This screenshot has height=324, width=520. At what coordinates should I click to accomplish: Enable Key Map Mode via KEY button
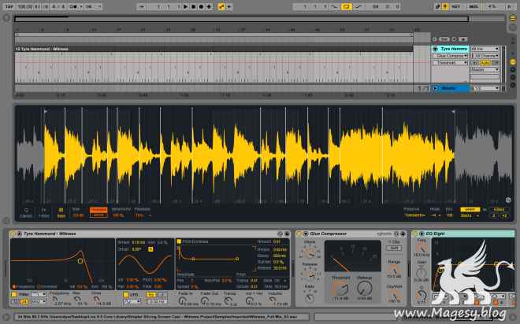click(x=456, y=6)
